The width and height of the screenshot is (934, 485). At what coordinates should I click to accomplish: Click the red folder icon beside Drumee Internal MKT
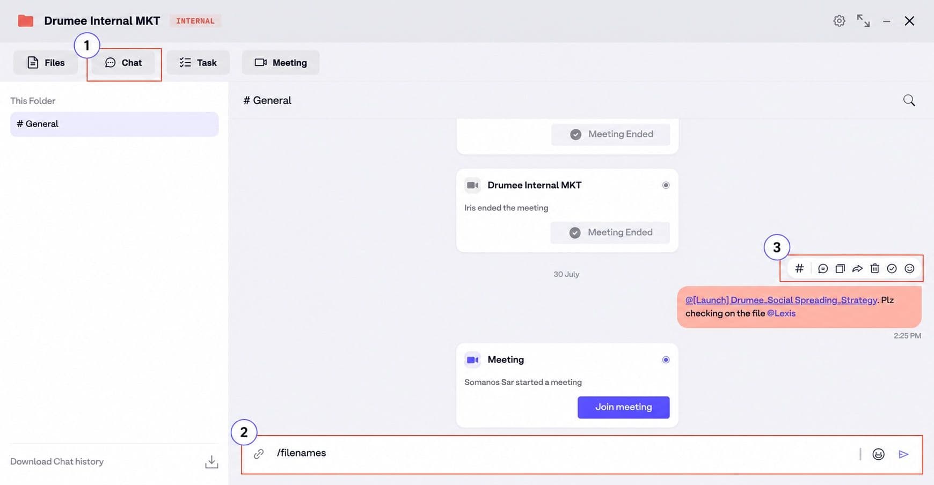26,21
